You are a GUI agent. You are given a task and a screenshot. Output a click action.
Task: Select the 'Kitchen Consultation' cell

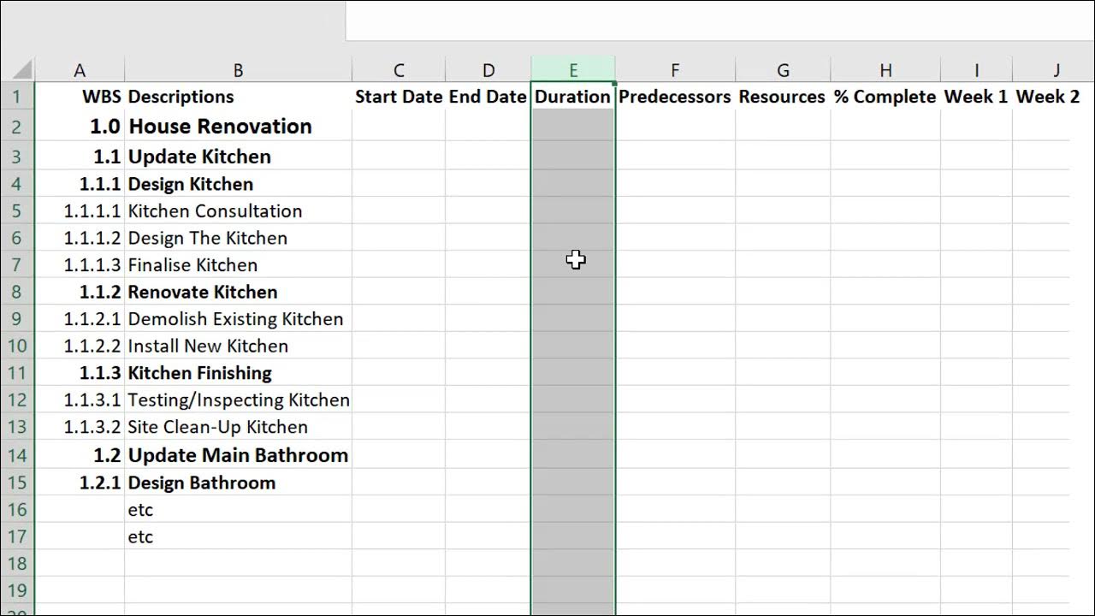pyautogui.click(x=215, y=210)
